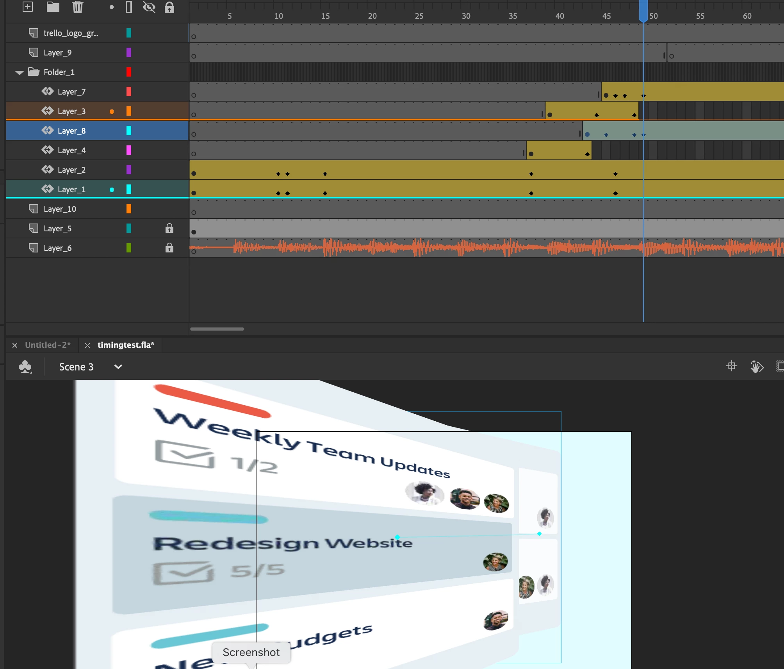
Task: Unlock Layer_5 via its padlock
Action: pos(169,228)
